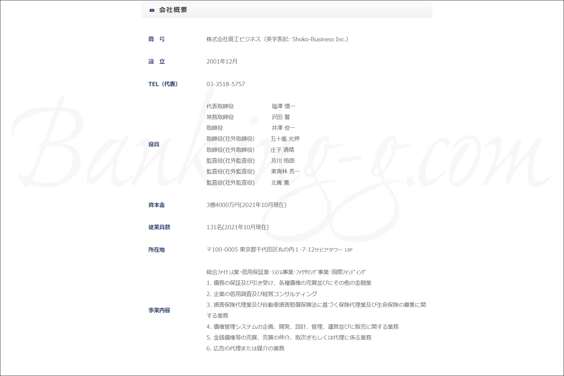Click the address starting with 〒100-0005
This screenshot has width=564, height=376.
(279, 250)
